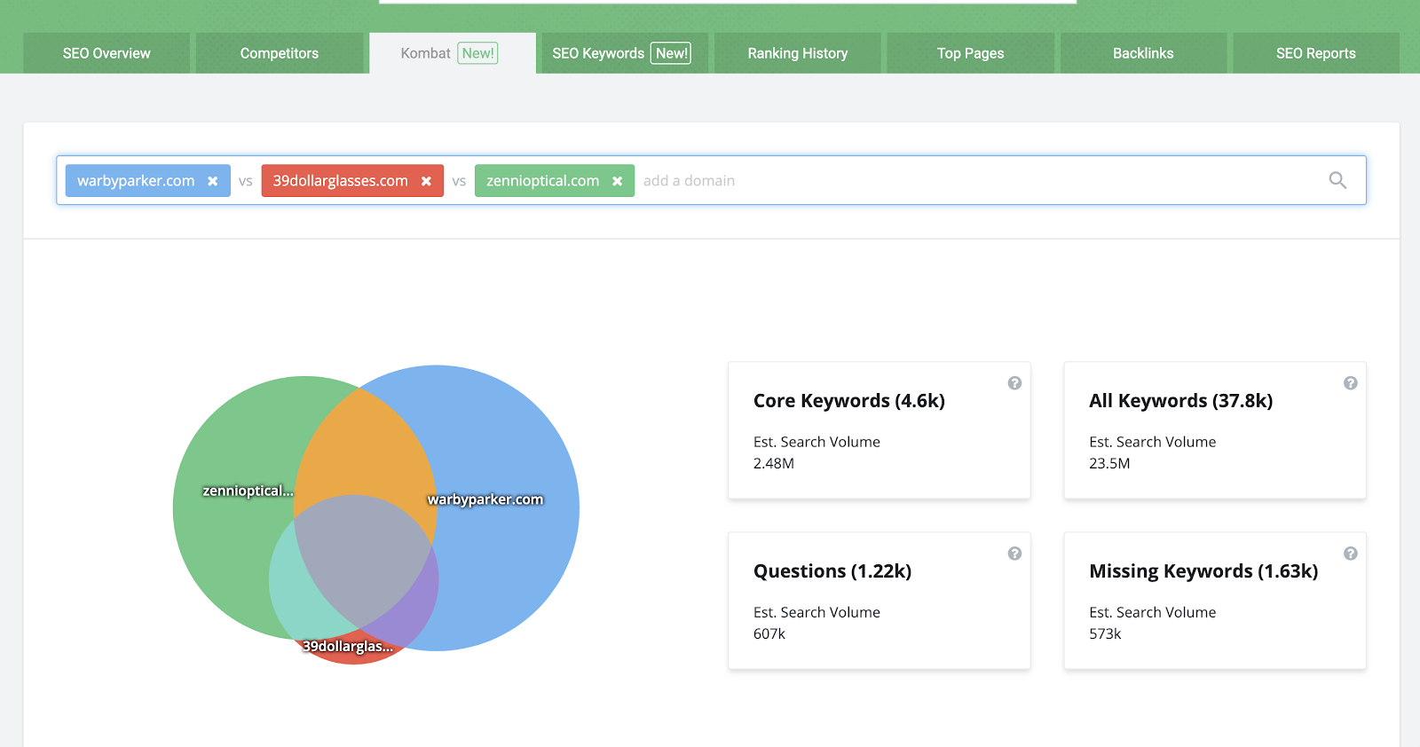Screen dimensions: 1420x747
Task: Open the SEO Reports tab
Action: 1316,53
